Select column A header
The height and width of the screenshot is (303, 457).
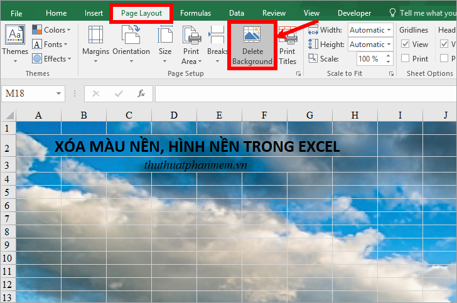tap(38, 115)
